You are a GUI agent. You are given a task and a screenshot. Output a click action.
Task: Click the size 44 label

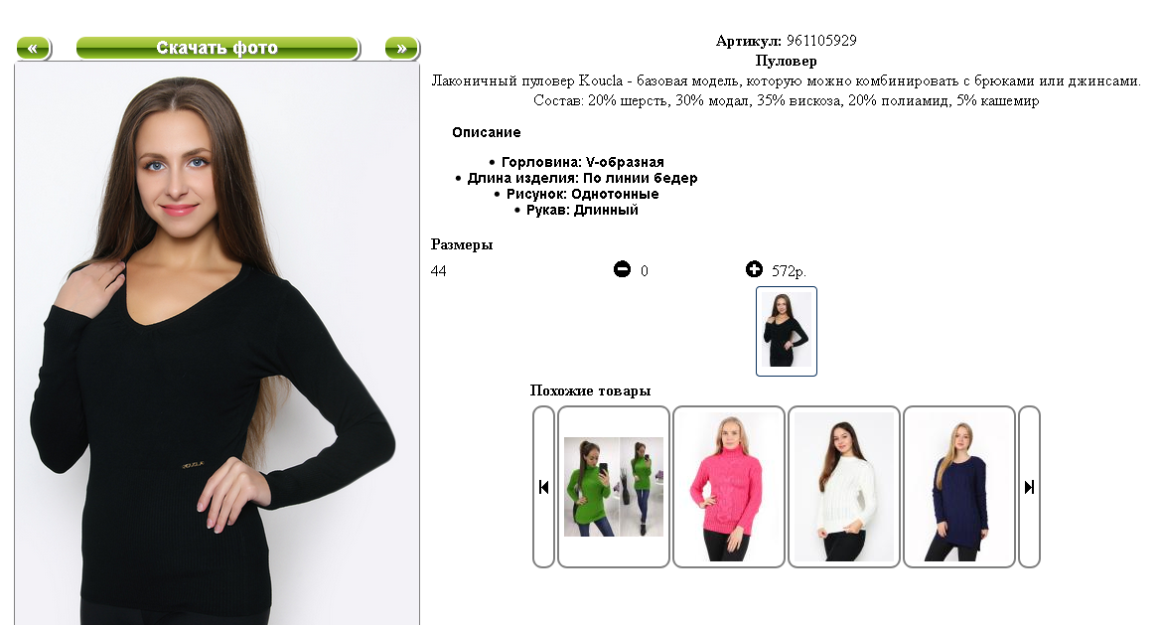click(438, 271)
